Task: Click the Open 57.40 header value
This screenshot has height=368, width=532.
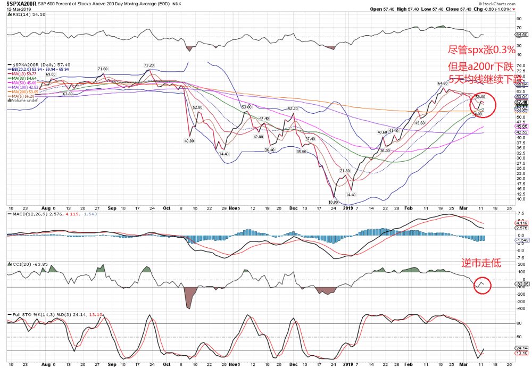Action: [x=382, y=9]
